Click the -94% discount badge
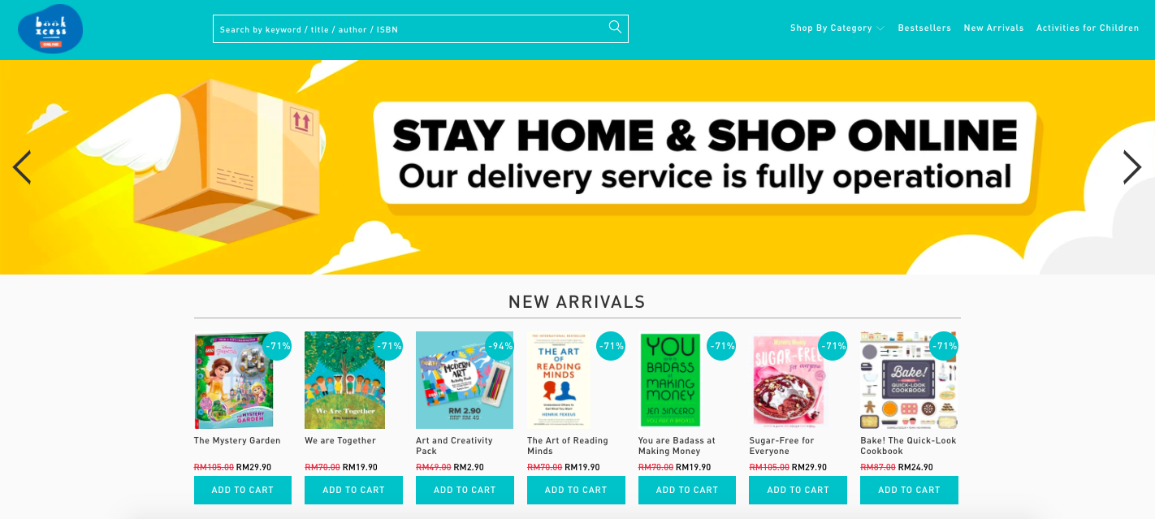Image resolution: width=1155 pixels, height=519 pixels. pyautogui.click(x=500, y=346)
